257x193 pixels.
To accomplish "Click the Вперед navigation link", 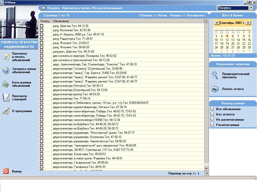I will (175, 15).
